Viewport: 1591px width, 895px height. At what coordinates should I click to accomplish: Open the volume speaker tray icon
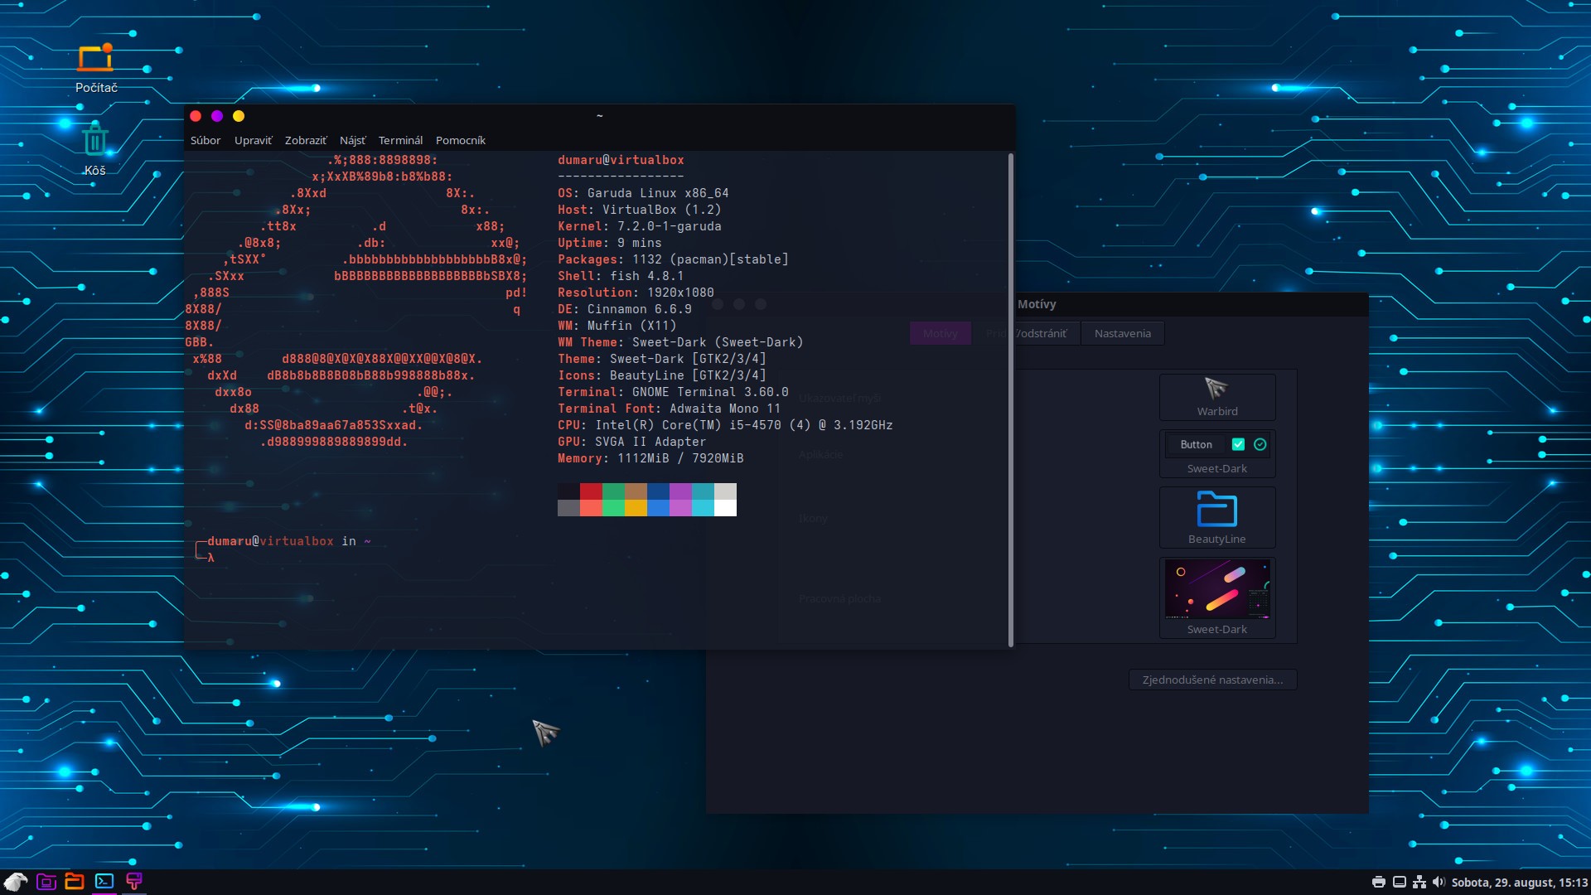[x=1439, y=883]
